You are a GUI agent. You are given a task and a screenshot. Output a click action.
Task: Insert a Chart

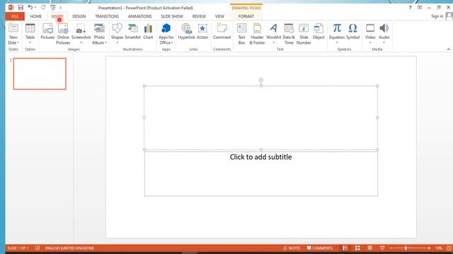point(148,31)
